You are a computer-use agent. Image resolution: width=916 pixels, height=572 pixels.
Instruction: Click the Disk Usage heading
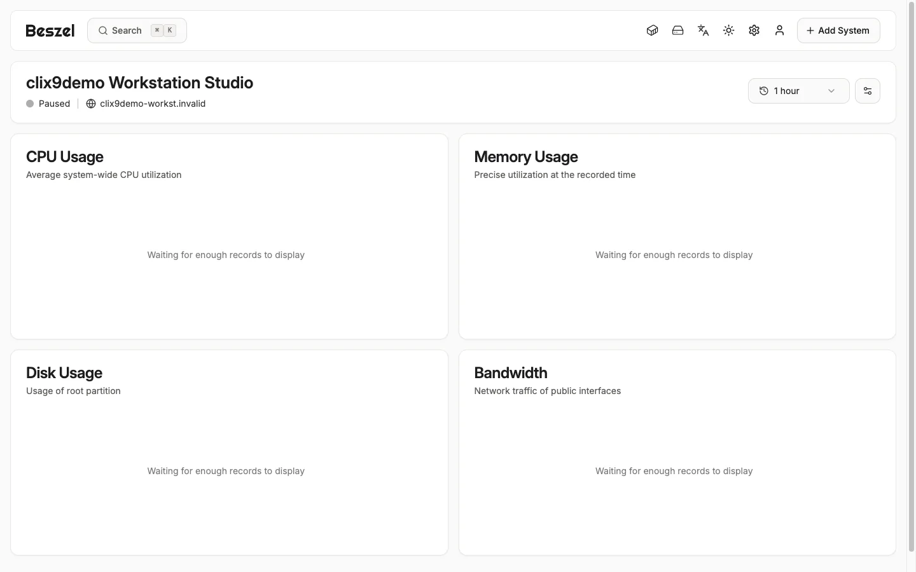[64, 373]
